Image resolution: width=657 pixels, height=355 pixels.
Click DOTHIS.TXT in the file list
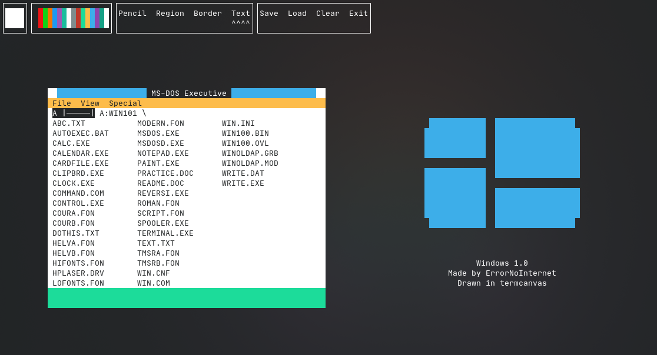click(76, 233)
